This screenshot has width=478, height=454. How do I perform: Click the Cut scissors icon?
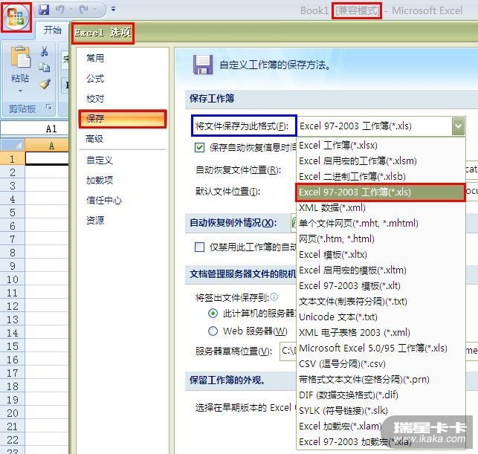(x=44, y=51)
